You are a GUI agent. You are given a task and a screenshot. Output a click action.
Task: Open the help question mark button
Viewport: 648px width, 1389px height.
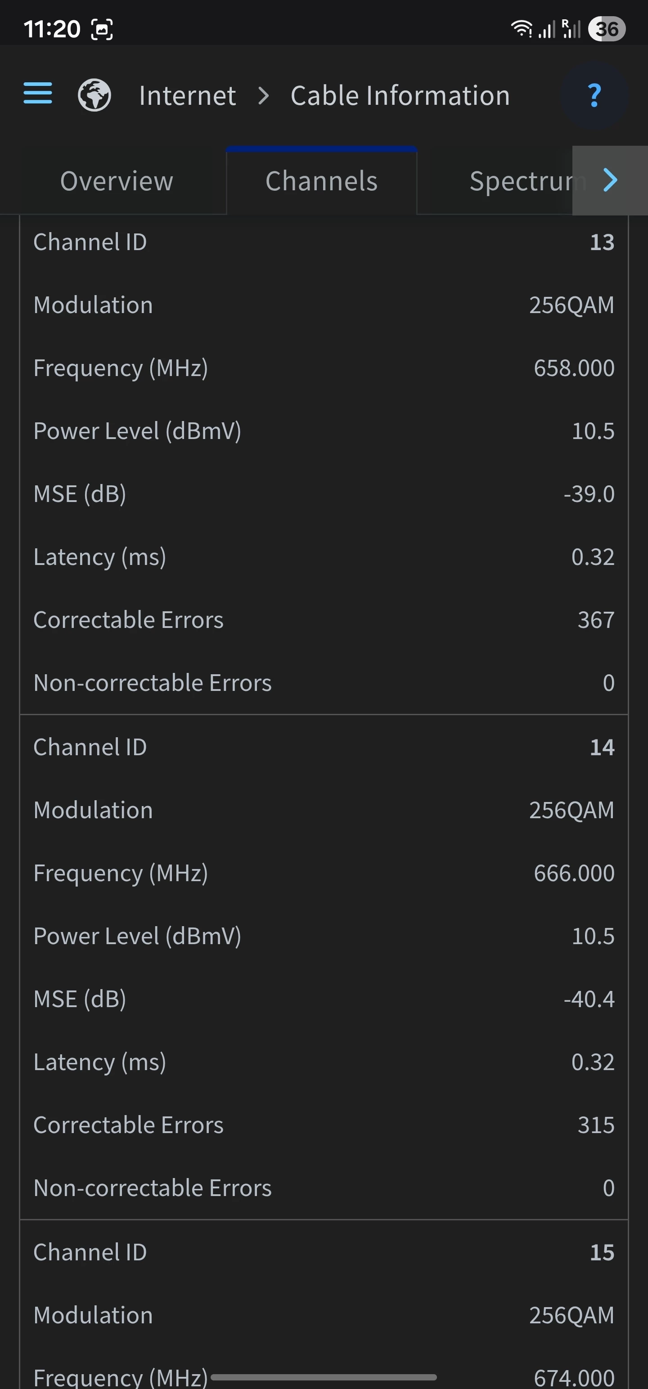point(594,95)
